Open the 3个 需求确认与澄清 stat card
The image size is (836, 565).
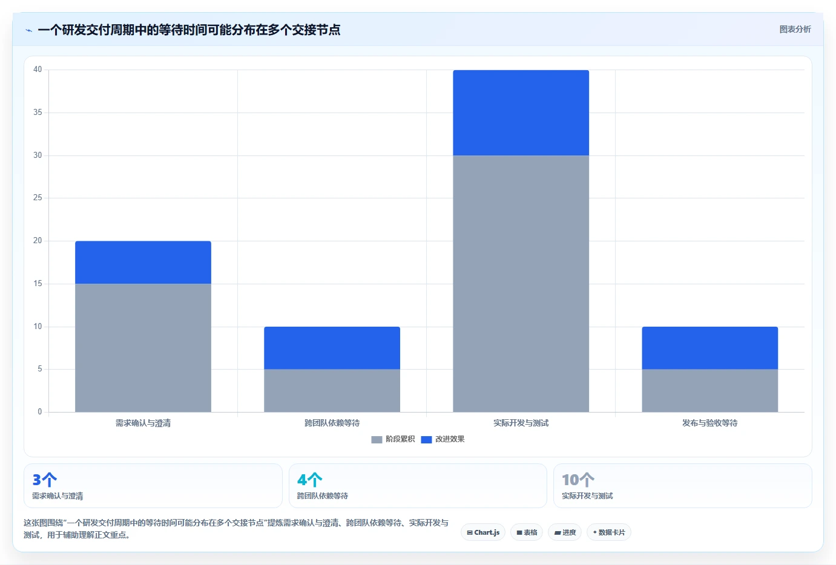point(153,486)
